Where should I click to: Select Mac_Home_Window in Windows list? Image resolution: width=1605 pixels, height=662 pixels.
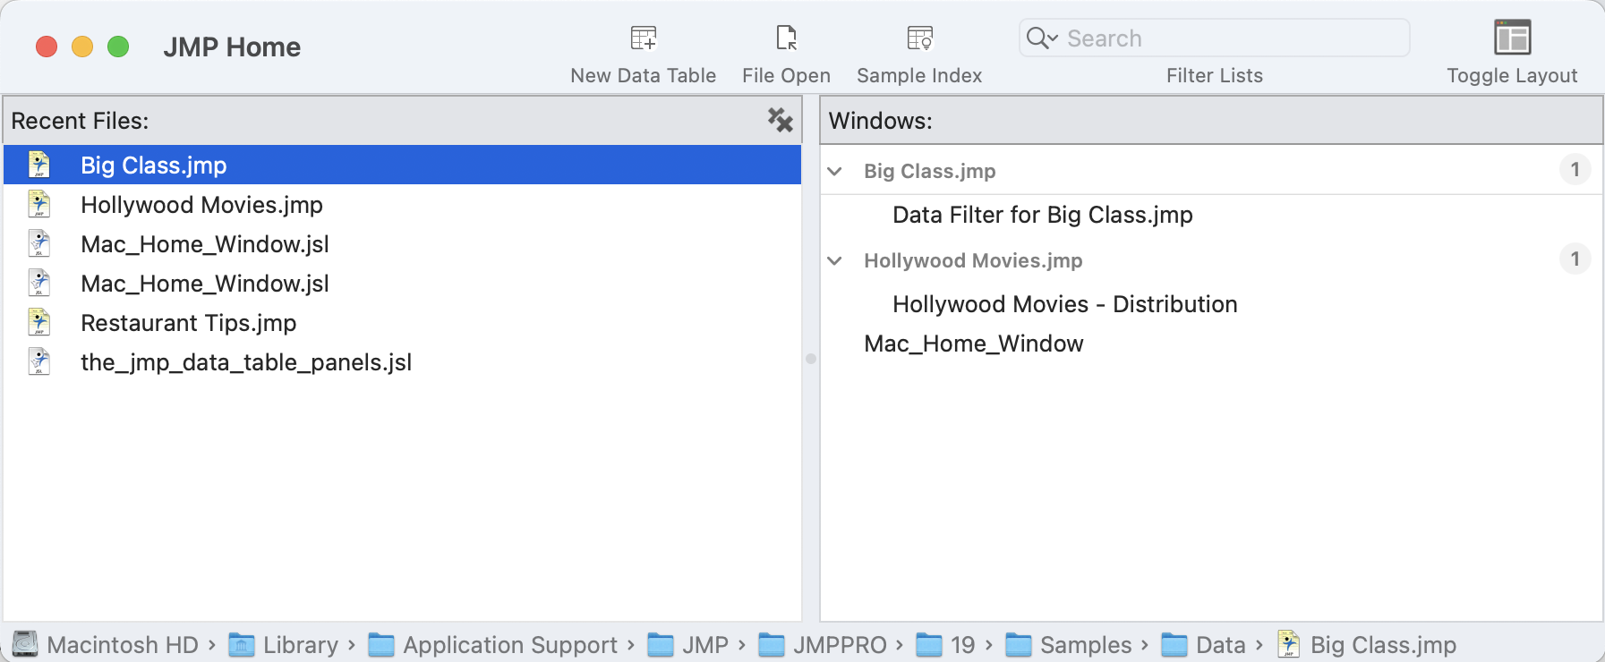(973, 344)
